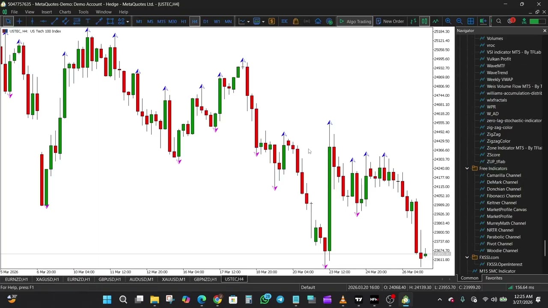Select the equidistant channel tool
548x308 pixels.
tap(66, 21)
